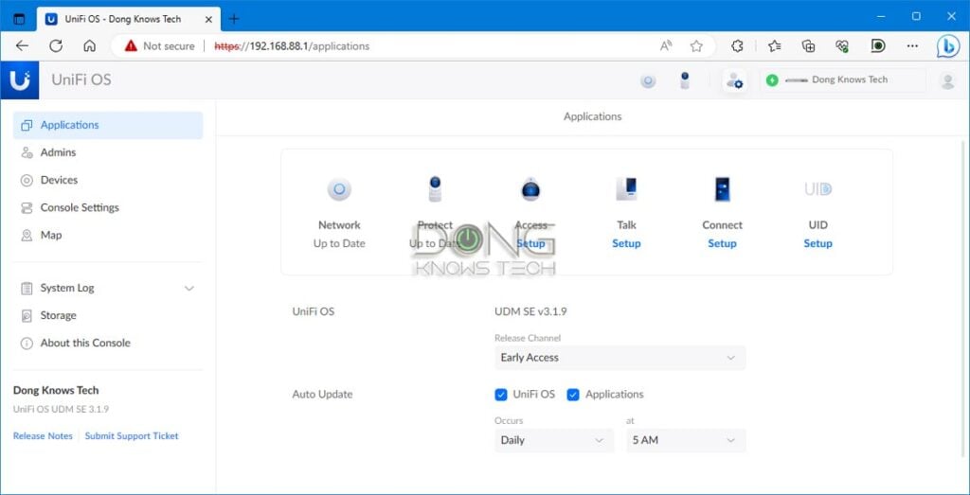Open the Network application icon
The image size is (970, 495).
(339, 189)
